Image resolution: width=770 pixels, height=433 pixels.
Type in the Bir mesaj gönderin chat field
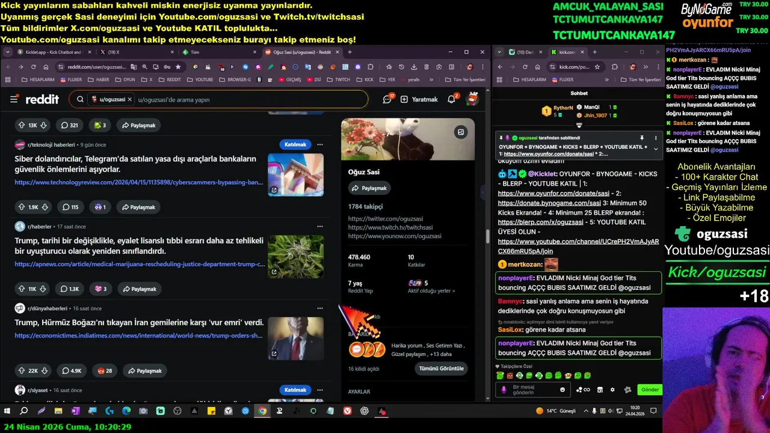pyautogui.click(x=532, y=390)
